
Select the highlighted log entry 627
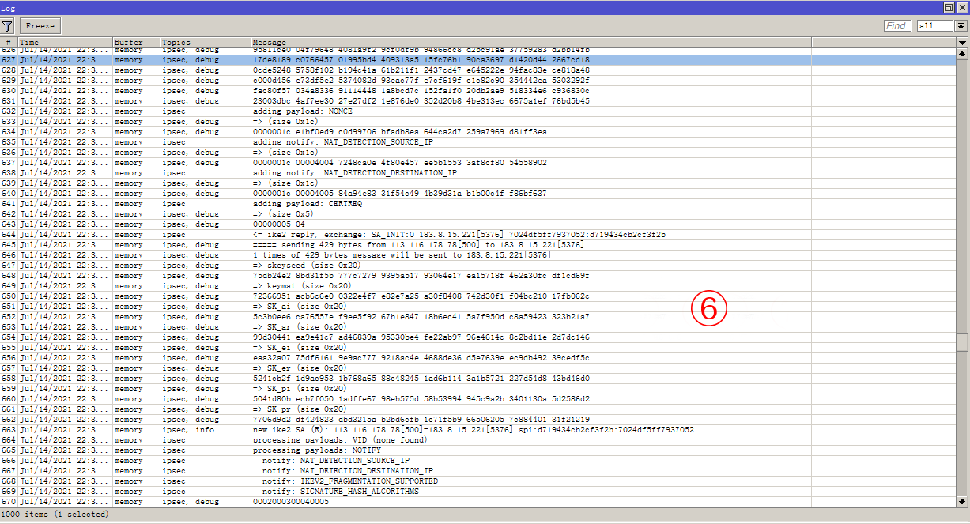[316, 59]
